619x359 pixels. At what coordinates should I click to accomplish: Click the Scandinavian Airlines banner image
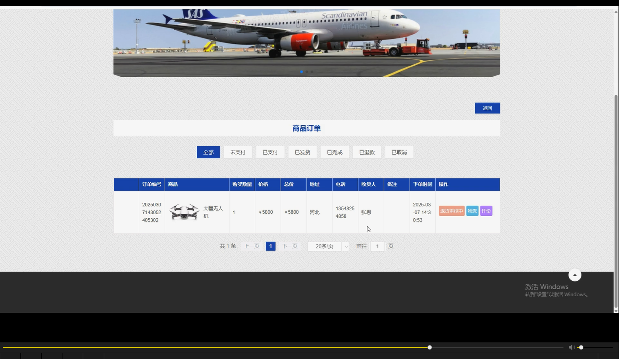pyautogui.click(x=307, y=43)
